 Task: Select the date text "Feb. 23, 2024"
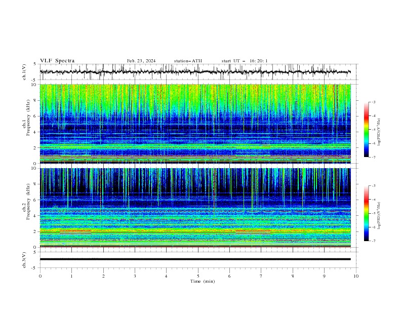141,61
